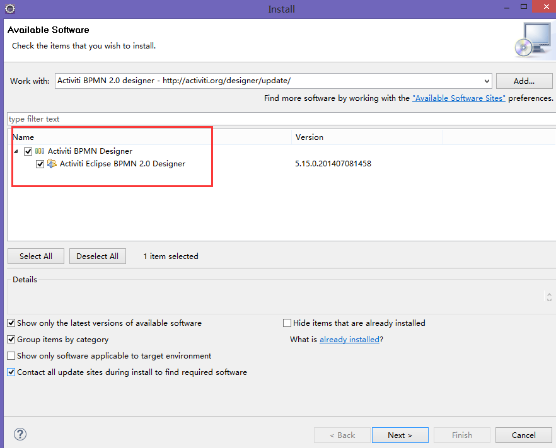Uncheck the Activiti BPMN Designer category checkbox
The image size is (556, 448).
(28, 151)
